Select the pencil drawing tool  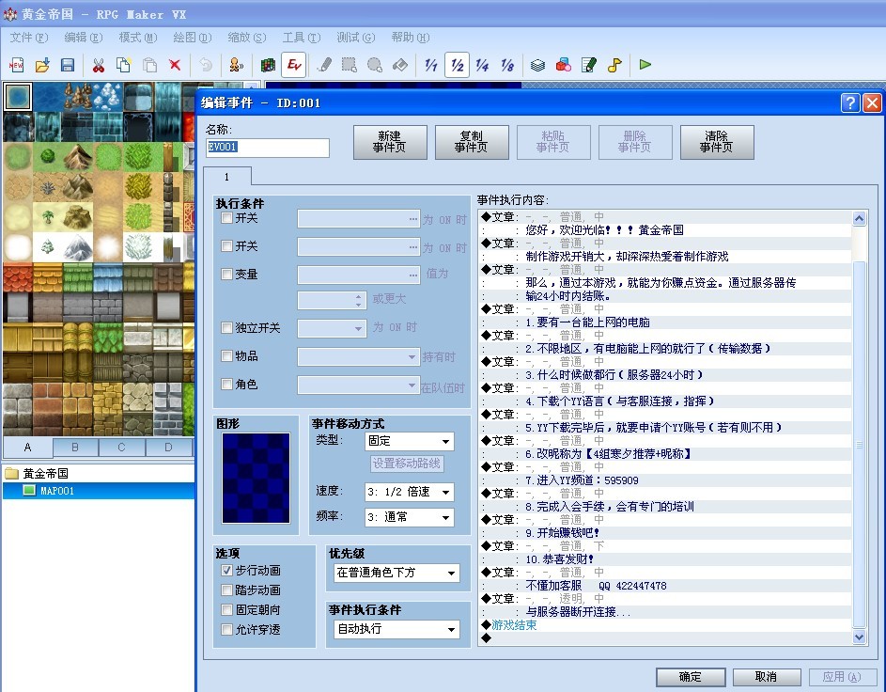(x=324, y=65)
